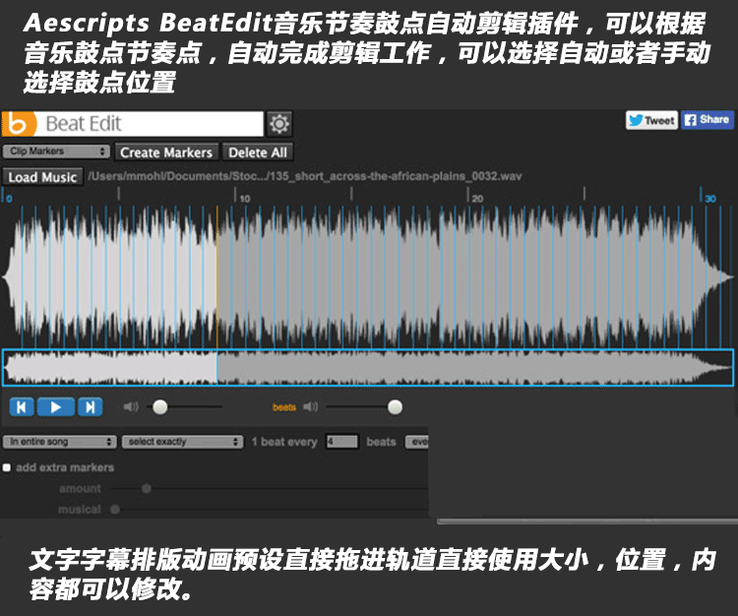Skip to start of the track

tap(22, 407)
